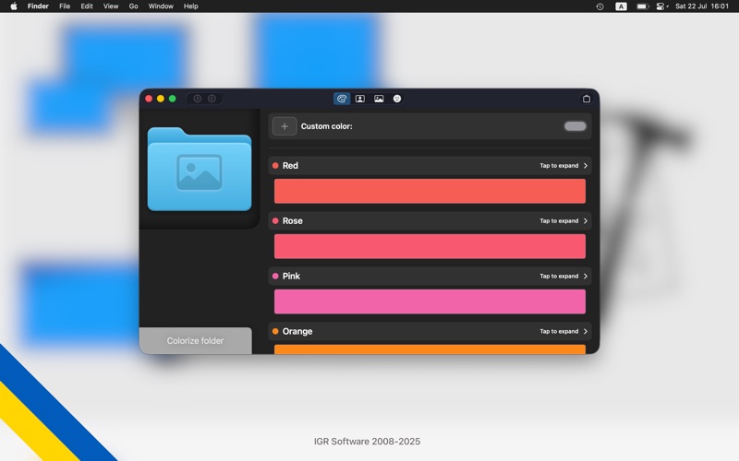
Task: Click the red dot beside Red
Action: 275,166
